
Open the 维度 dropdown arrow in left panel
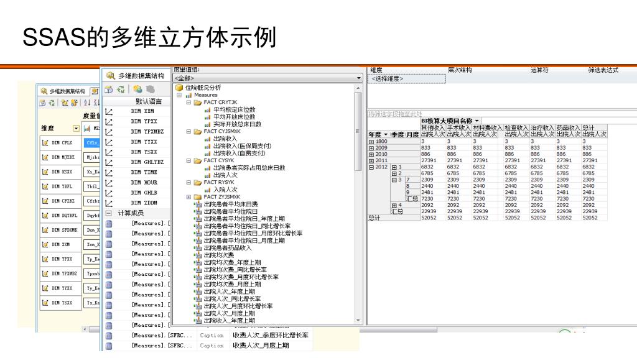pyautogui.click(x=76, y=128)
